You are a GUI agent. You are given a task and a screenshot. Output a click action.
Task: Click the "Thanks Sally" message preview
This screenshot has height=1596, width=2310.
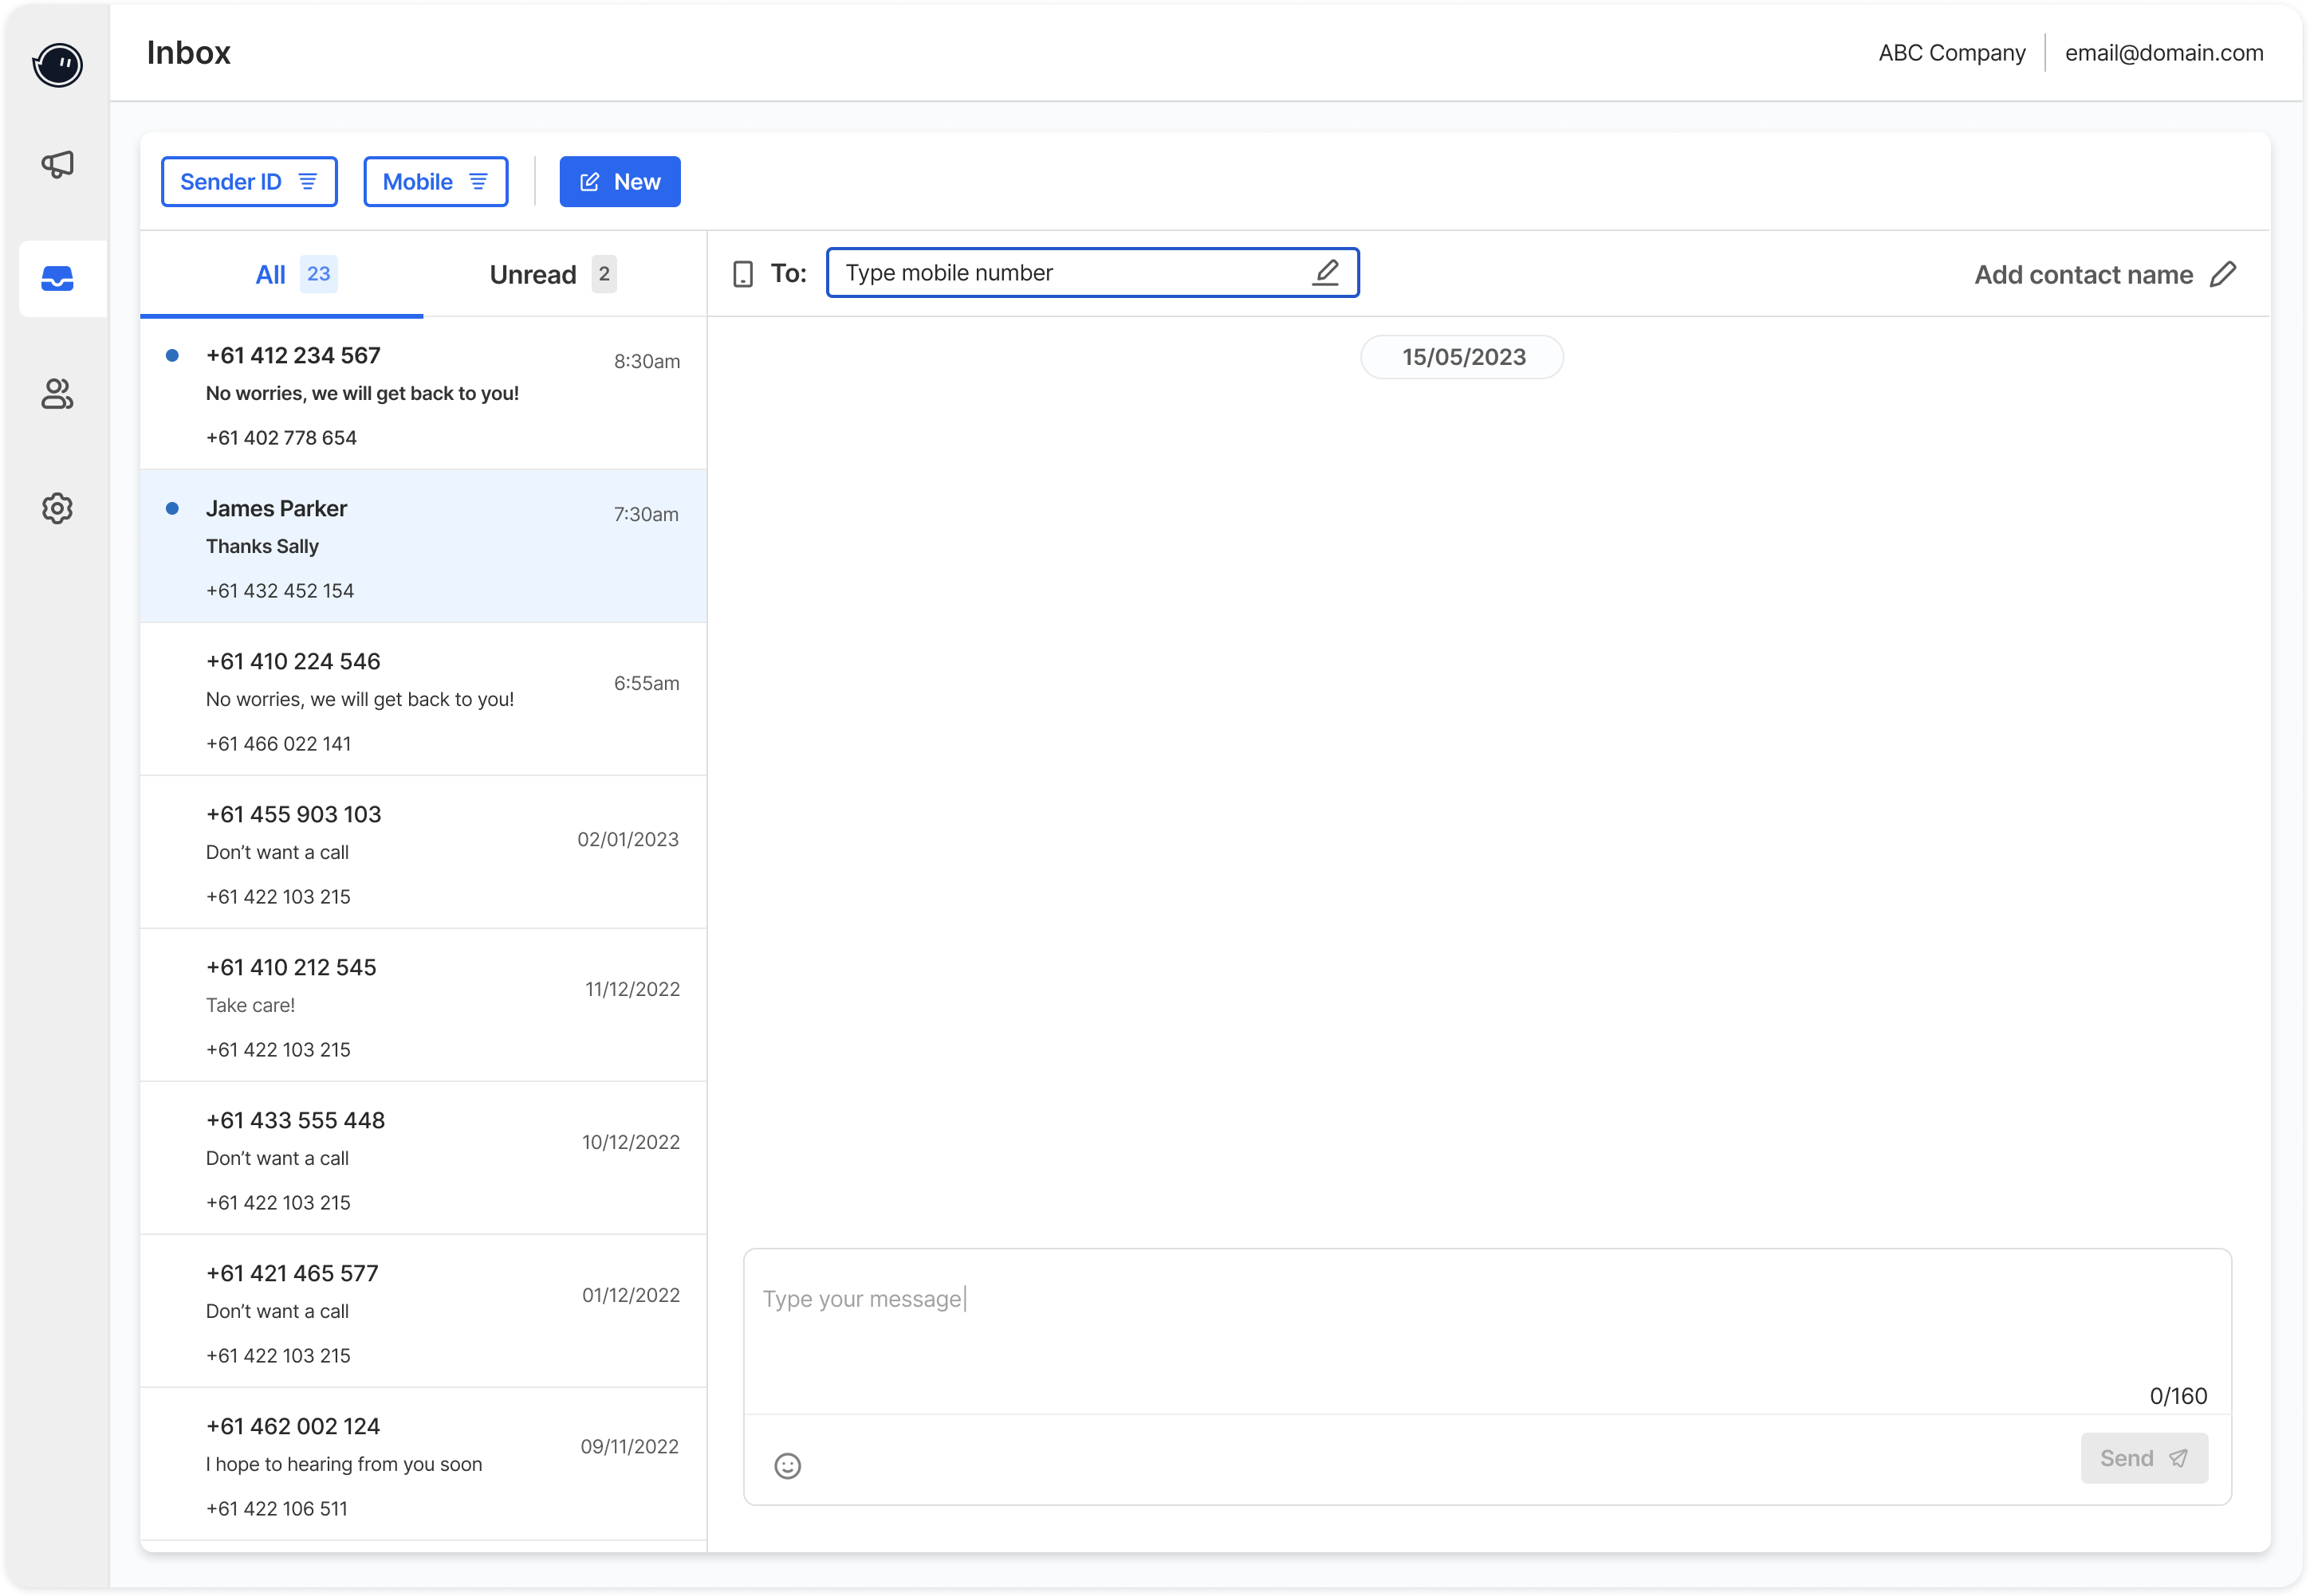[x=262, y=546]
